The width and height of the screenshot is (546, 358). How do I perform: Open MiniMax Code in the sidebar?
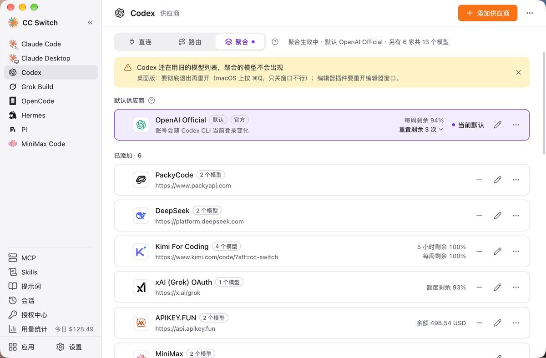(51, 144)
